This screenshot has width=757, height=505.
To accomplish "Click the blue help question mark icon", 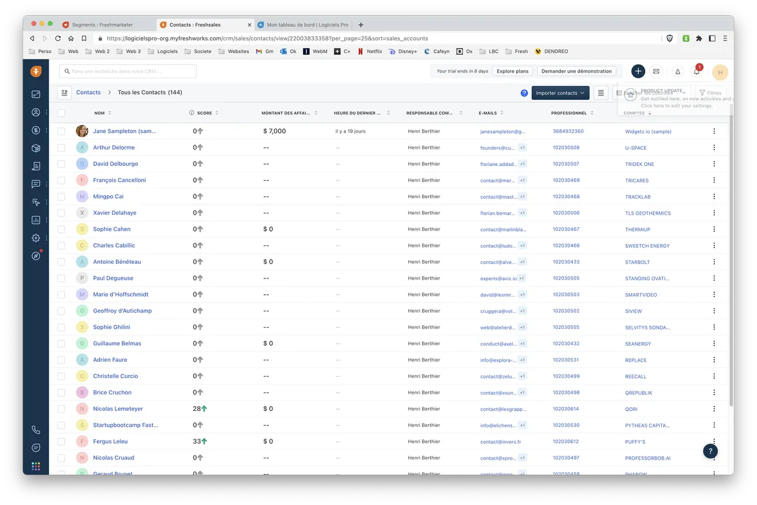I will point(524,93).
